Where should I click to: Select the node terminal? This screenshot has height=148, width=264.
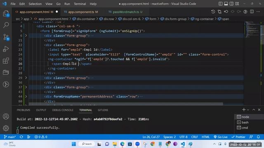click(x=249, y=117)
